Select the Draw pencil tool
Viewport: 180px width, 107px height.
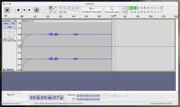51,12
